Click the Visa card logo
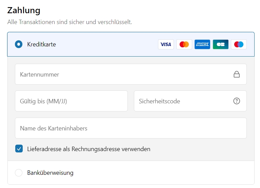This screenshot has height=188, width=260. pos(166,44)
